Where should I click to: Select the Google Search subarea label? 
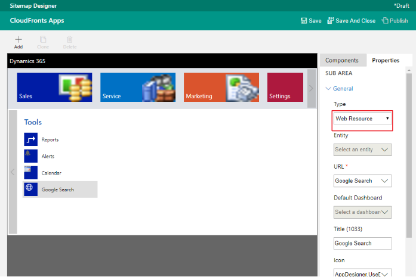point(57,189)
